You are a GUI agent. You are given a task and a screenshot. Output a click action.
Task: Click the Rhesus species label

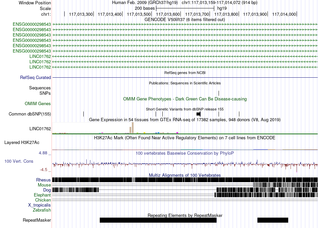coord(44,180)
